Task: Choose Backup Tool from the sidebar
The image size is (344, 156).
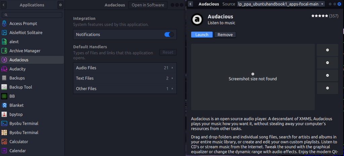Action: click(x=32, y=87)
